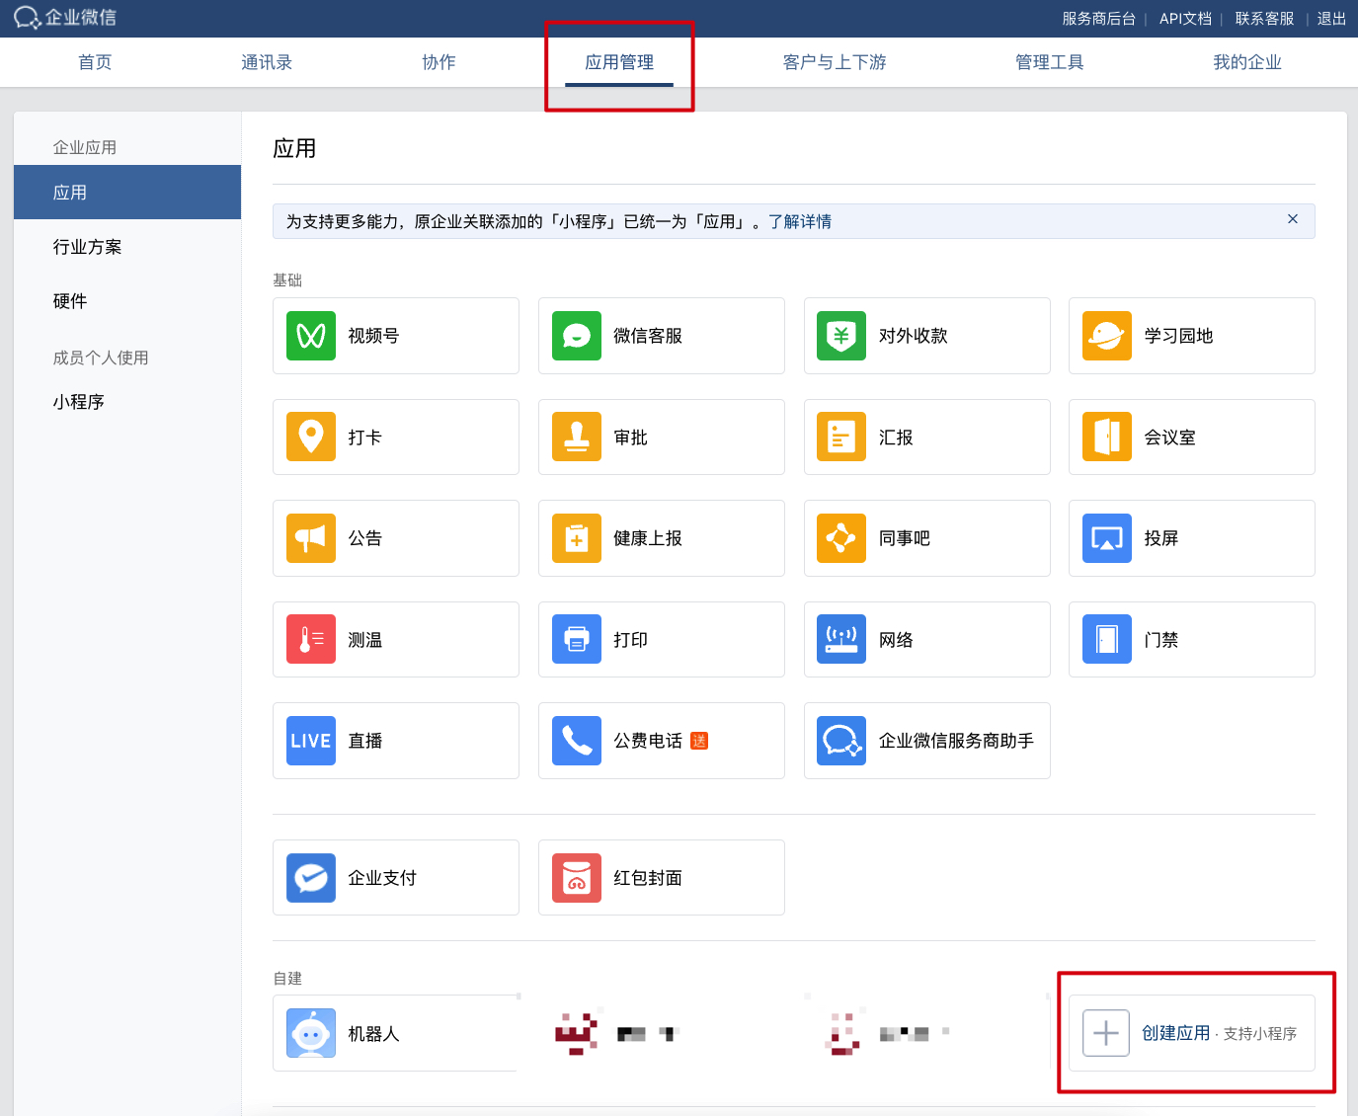Click the 健康上报 label text

tap(648, 538)
